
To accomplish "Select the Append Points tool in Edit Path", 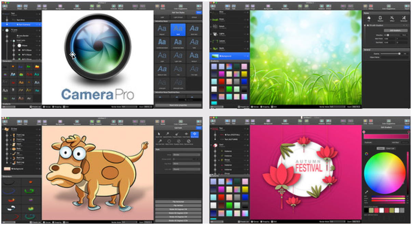I will pyautogui.click(x=167, y=134).
